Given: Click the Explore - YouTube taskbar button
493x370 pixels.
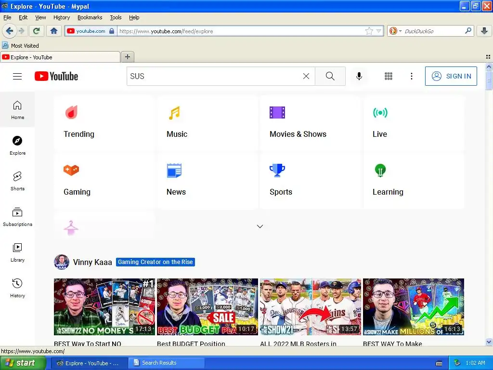Looking at the screenshot, I should [89, 363].
